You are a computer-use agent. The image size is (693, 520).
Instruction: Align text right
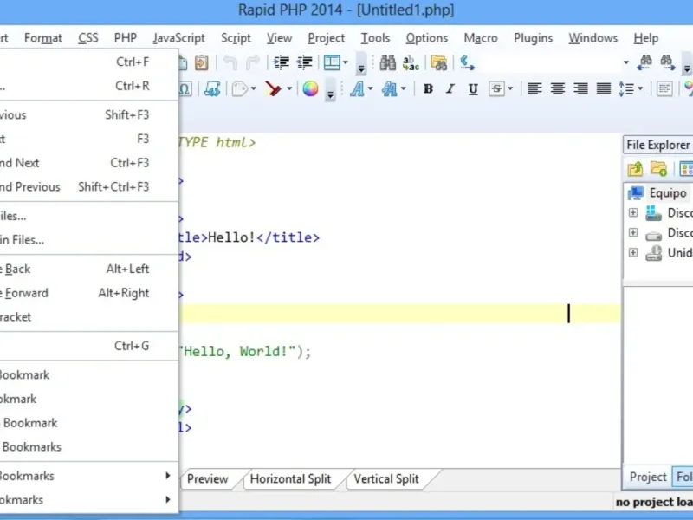pyautogui.click(x=580, y=89)
